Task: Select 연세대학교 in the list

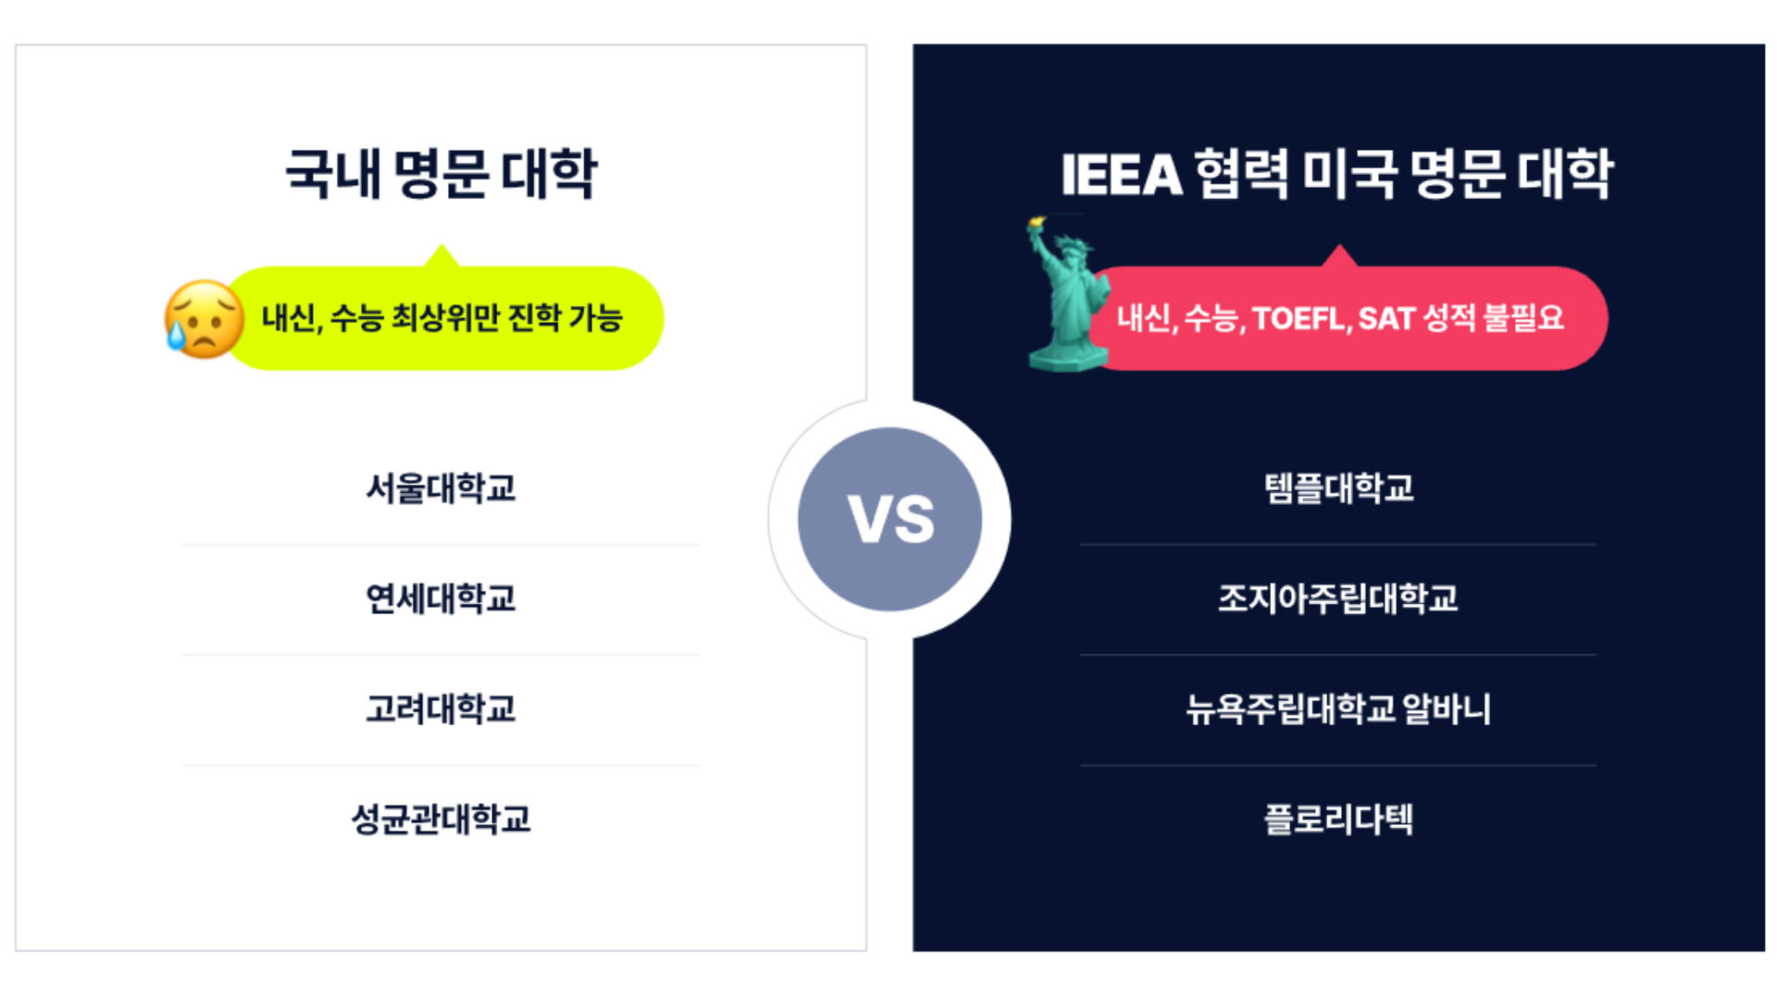Action: click(441, 598)
